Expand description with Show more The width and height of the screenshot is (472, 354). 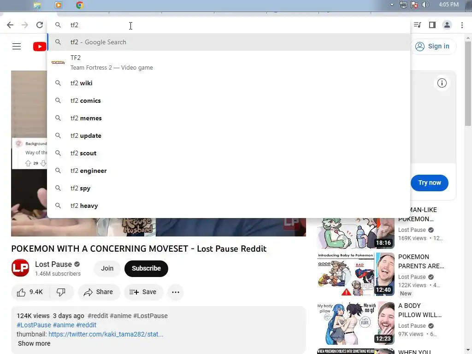tap(34, 343)
